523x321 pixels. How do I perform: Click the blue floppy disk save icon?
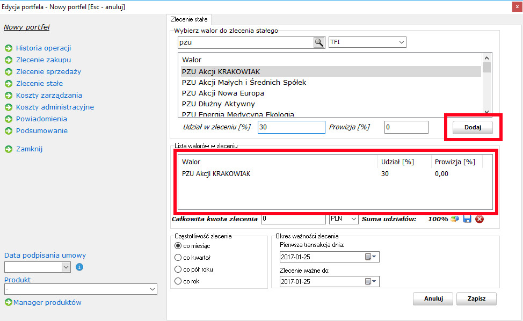467,219
